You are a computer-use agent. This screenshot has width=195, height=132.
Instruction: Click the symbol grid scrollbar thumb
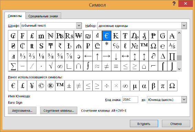click(x=179, y=58)
